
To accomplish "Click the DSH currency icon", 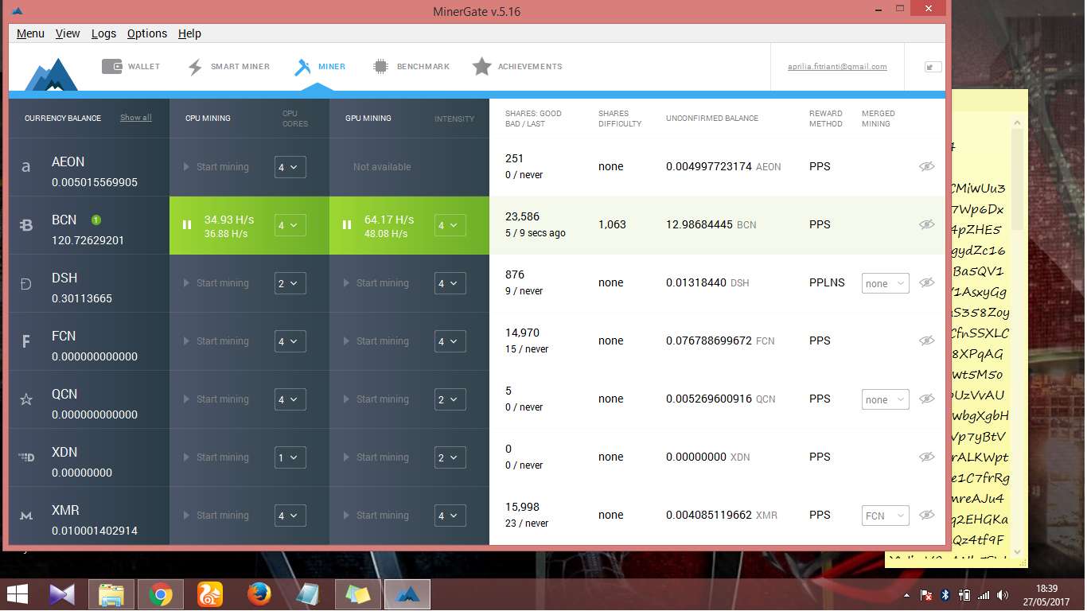I will (x=26, y=283).
